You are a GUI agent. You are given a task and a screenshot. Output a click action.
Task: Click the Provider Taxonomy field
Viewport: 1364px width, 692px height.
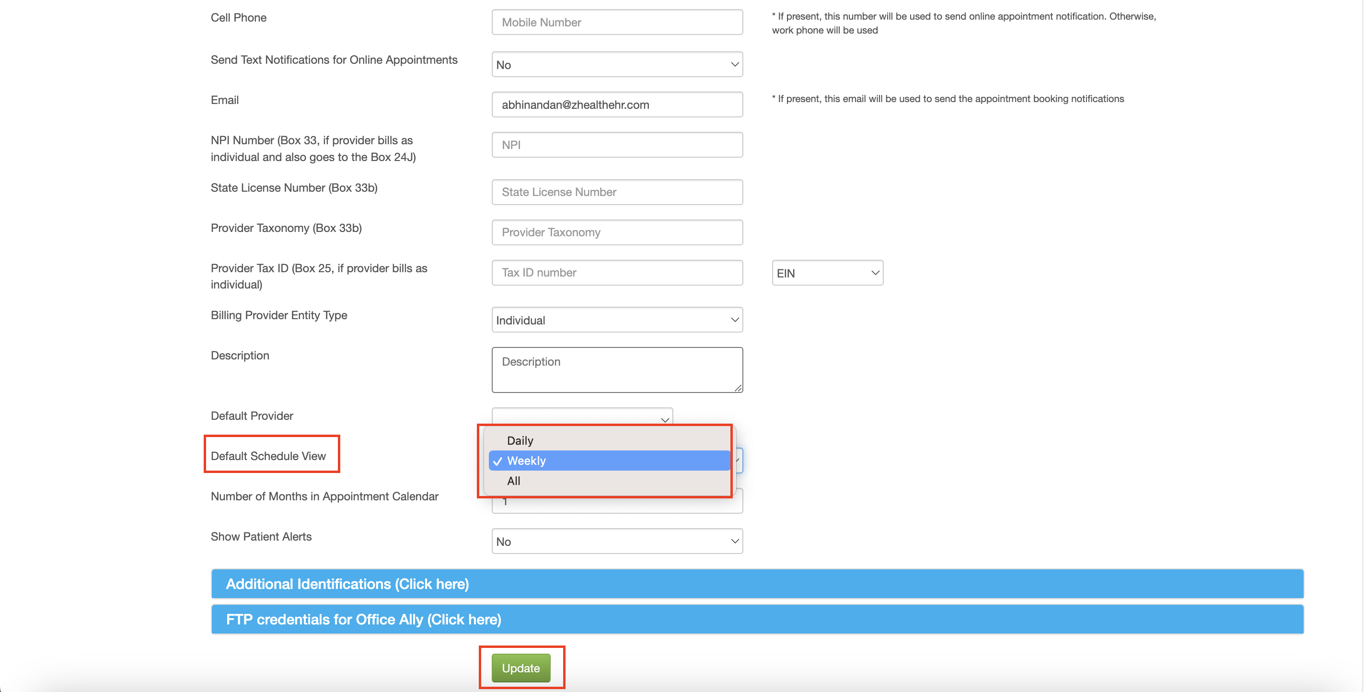[x=617, y=232]
